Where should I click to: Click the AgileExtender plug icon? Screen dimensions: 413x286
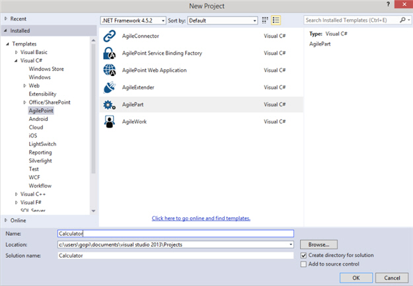pyautogui.click(x=109, y=87)
